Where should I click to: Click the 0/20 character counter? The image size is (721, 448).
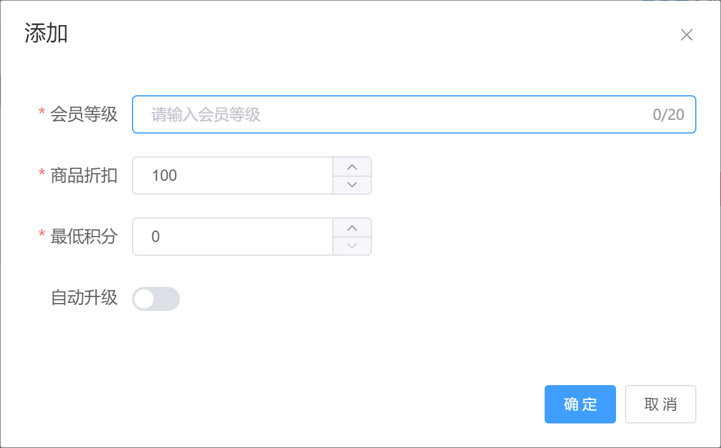coord(668,115)
